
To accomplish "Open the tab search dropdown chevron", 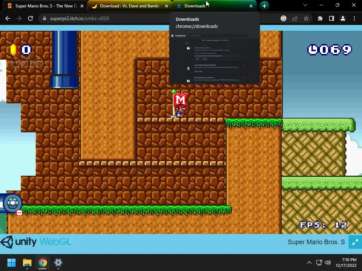I will tap(305, 5).
